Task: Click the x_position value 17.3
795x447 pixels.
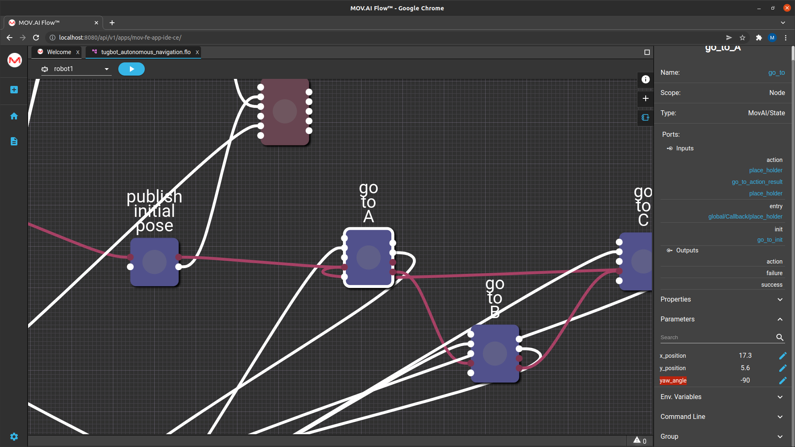Action: click(745, 356)
